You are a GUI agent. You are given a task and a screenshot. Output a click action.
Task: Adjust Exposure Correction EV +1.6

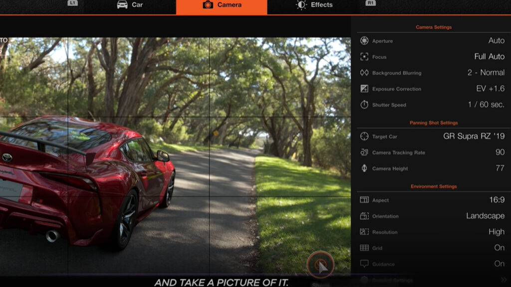490,89
